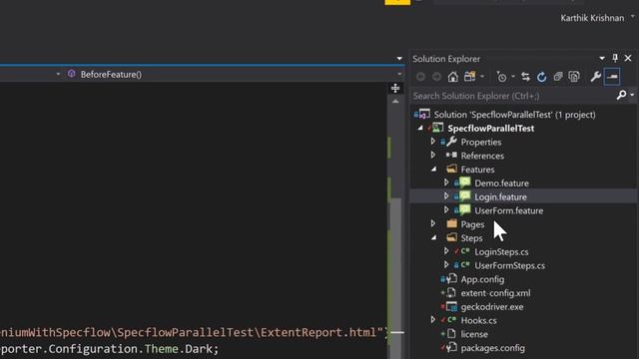639x359 pixels.
Task: Click the Back navigation icon in Solution Explorer
Action: coord(420,77)
